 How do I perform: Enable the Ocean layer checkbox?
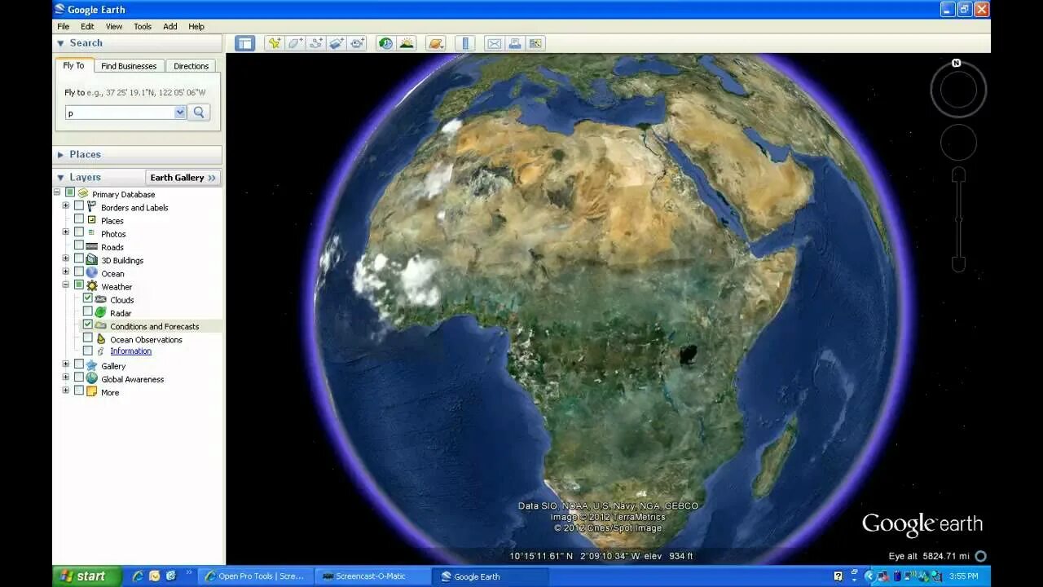click(x=79, y=271)
